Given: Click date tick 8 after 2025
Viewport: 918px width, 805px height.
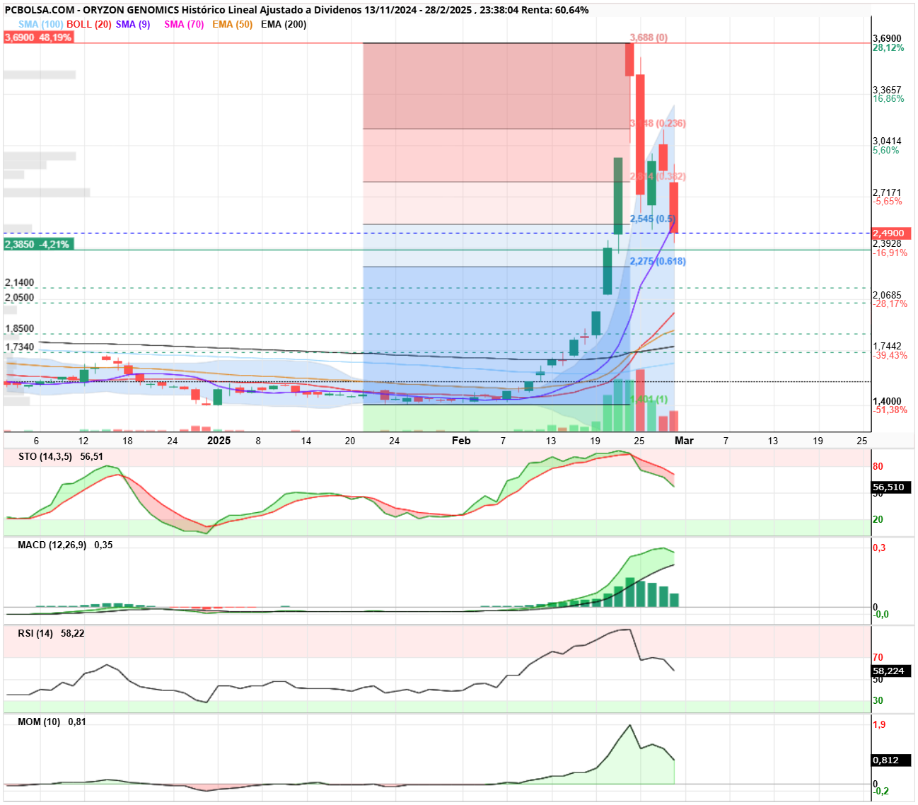Looking at the screenshot, I should pyautogui.click(x=258, y=440).
